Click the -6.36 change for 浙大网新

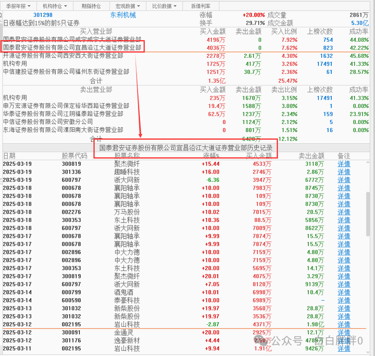tap(213, 180)
